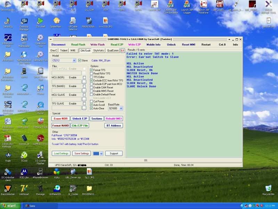Open UBL_Driver.zip file on desktop
The image size is (278, 209).
(73, 173)
